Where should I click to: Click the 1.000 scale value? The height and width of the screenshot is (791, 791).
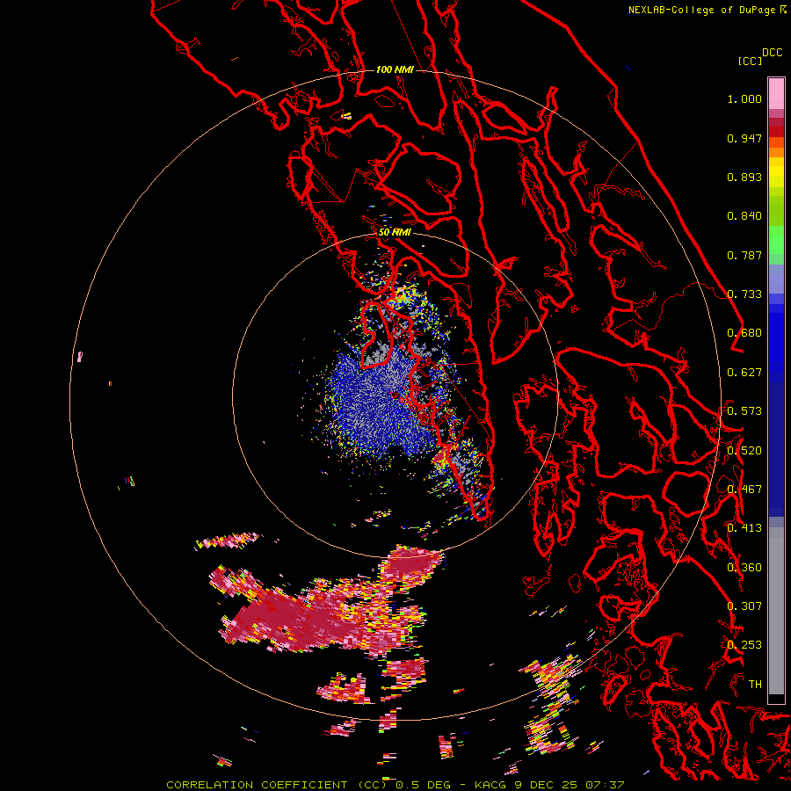[x=744, y=98]
